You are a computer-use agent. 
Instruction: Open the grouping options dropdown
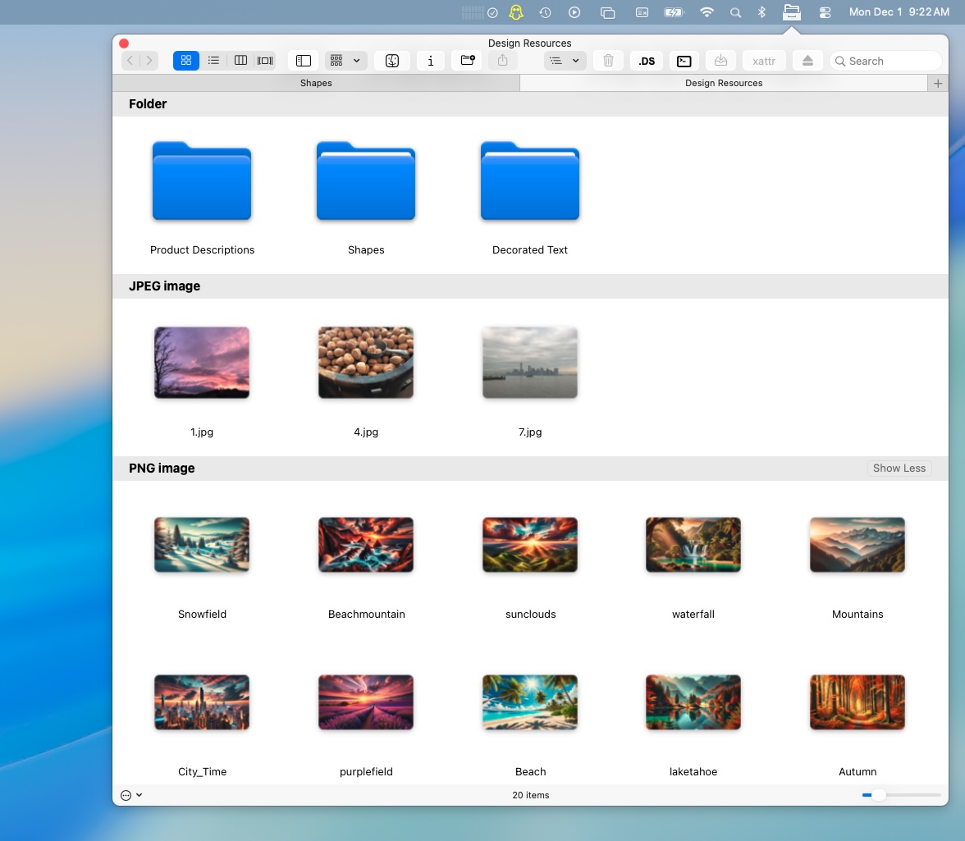pos(345,60)
